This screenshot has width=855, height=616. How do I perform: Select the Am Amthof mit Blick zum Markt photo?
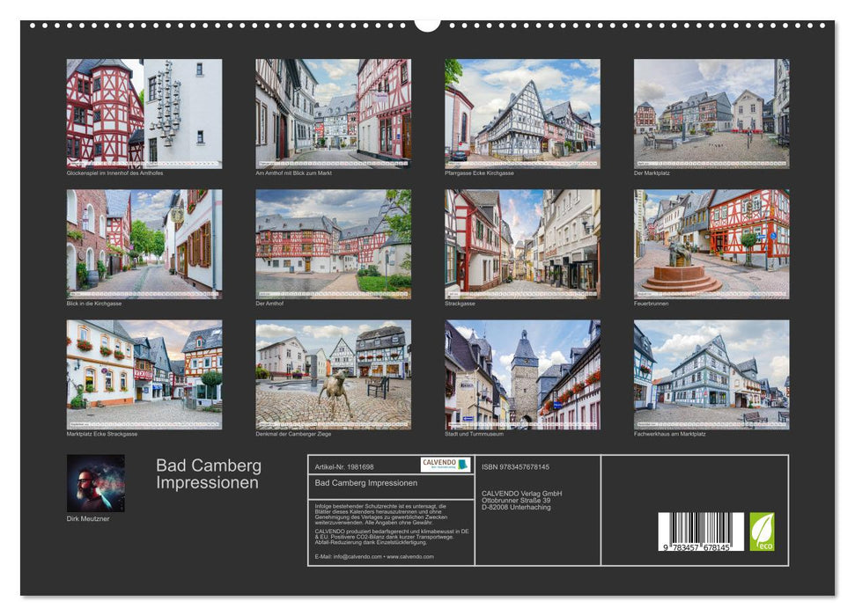click(333, 114)
